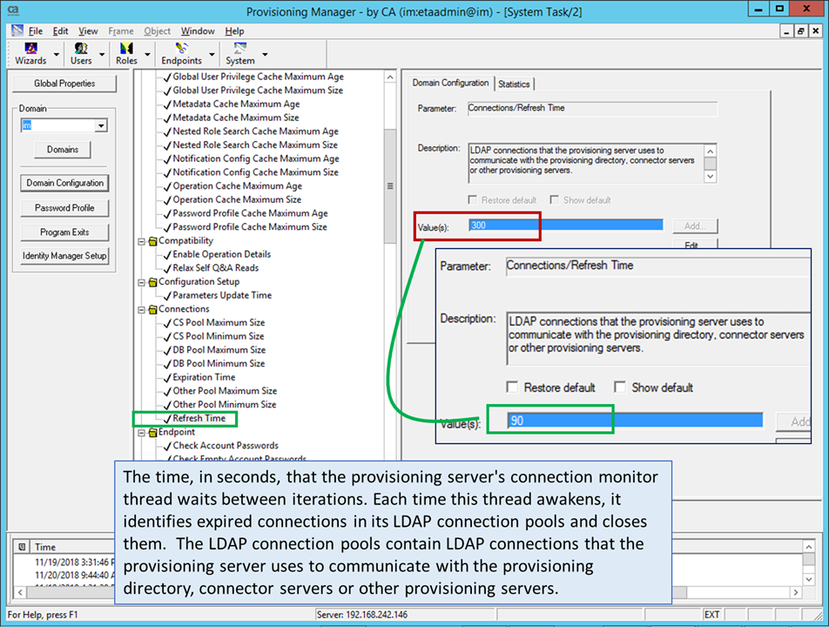Open the Help menu

[x=234, y=30]
